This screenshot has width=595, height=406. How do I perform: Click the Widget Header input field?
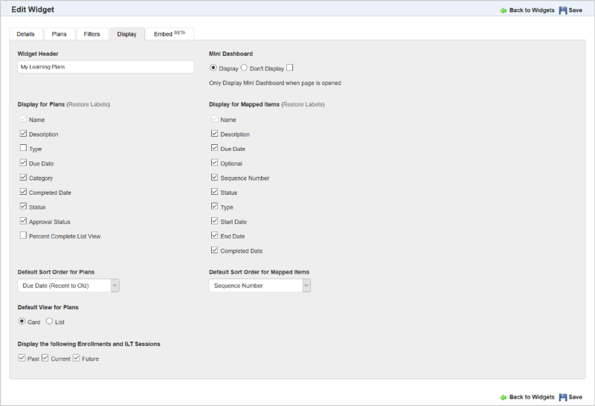click(x=106, y=67)
